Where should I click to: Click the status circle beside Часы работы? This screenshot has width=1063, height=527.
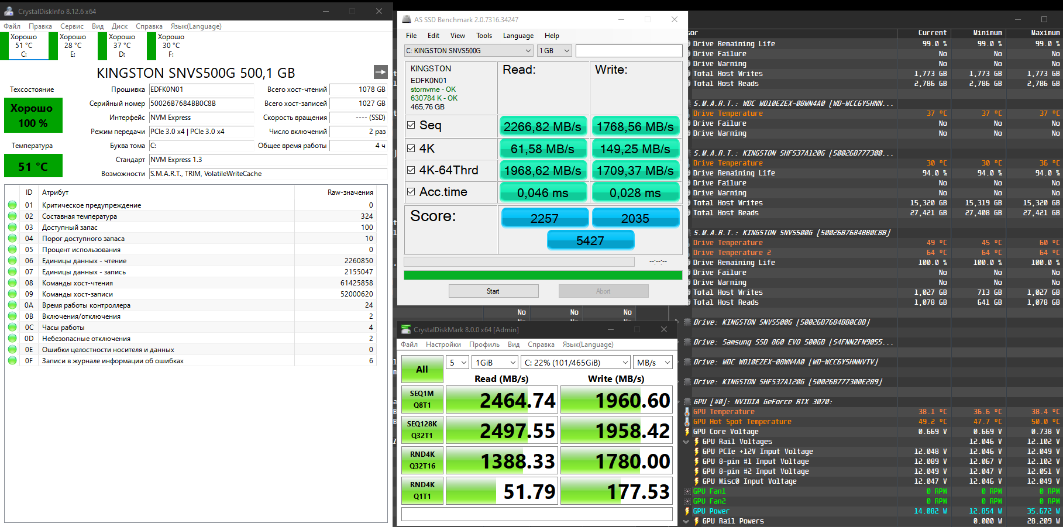tap(12, 328)
